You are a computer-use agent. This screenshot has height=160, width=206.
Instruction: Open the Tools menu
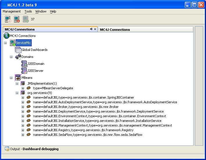click(28, 11)
